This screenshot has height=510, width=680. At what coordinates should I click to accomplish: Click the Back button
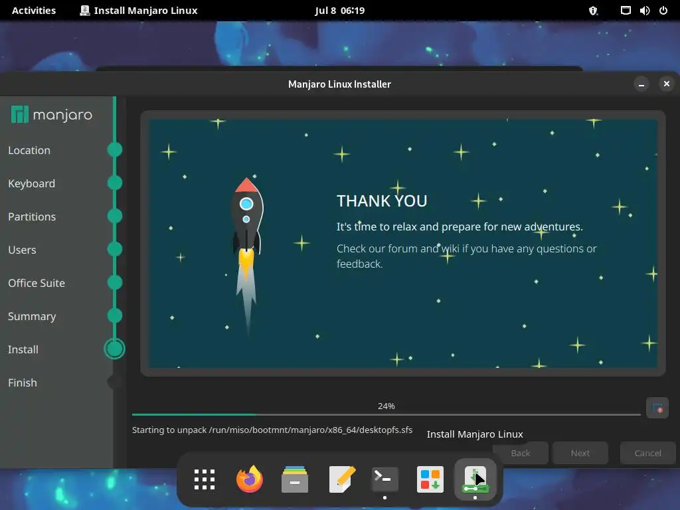pos(521,453)
